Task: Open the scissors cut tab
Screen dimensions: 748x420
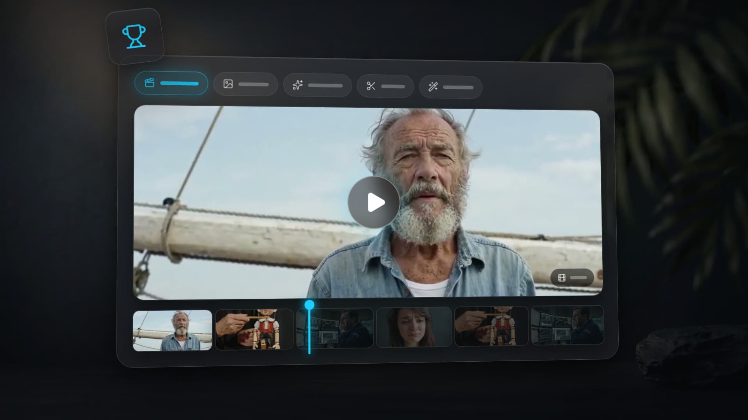Action: (385, 86)
